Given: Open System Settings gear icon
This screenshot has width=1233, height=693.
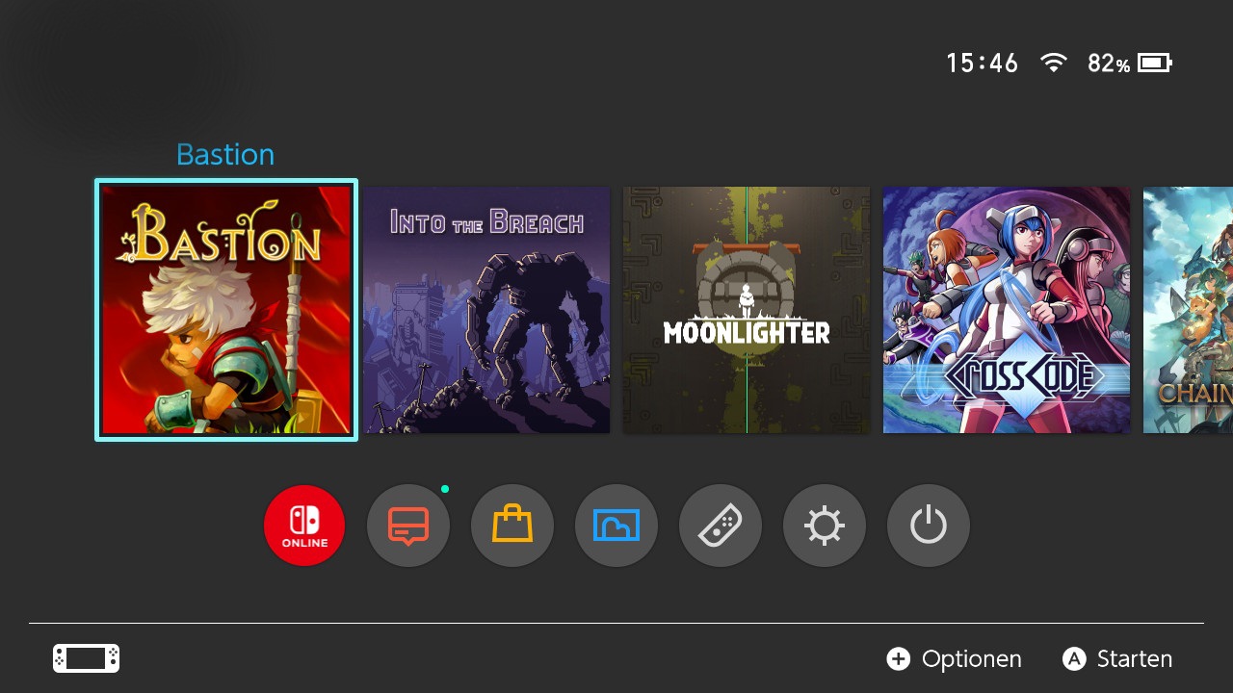Looking at the screenshot, I should click(825, 526).
